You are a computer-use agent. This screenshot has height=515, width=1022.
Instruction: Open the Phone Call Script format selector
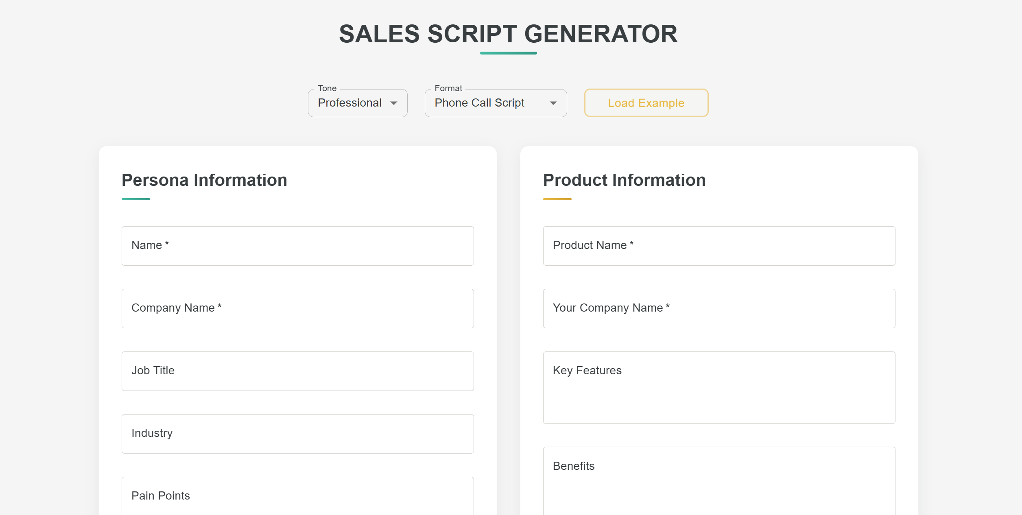pos(480,103)
